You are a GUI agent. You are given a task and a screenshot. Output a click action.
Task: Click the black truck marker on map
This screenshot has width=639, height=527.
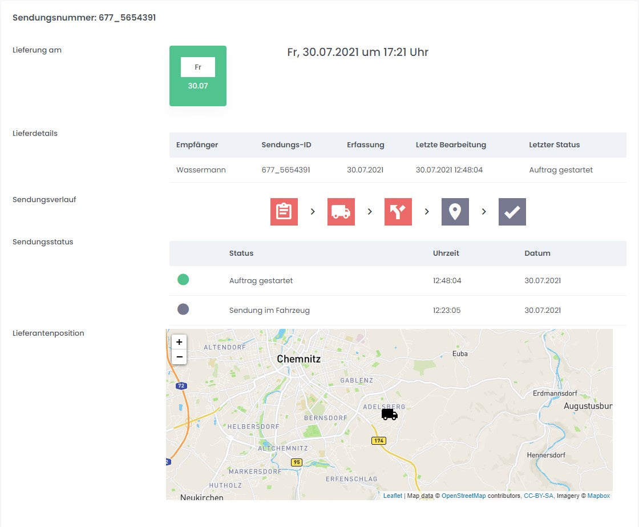pyautogui.click(x=389, y=414)
